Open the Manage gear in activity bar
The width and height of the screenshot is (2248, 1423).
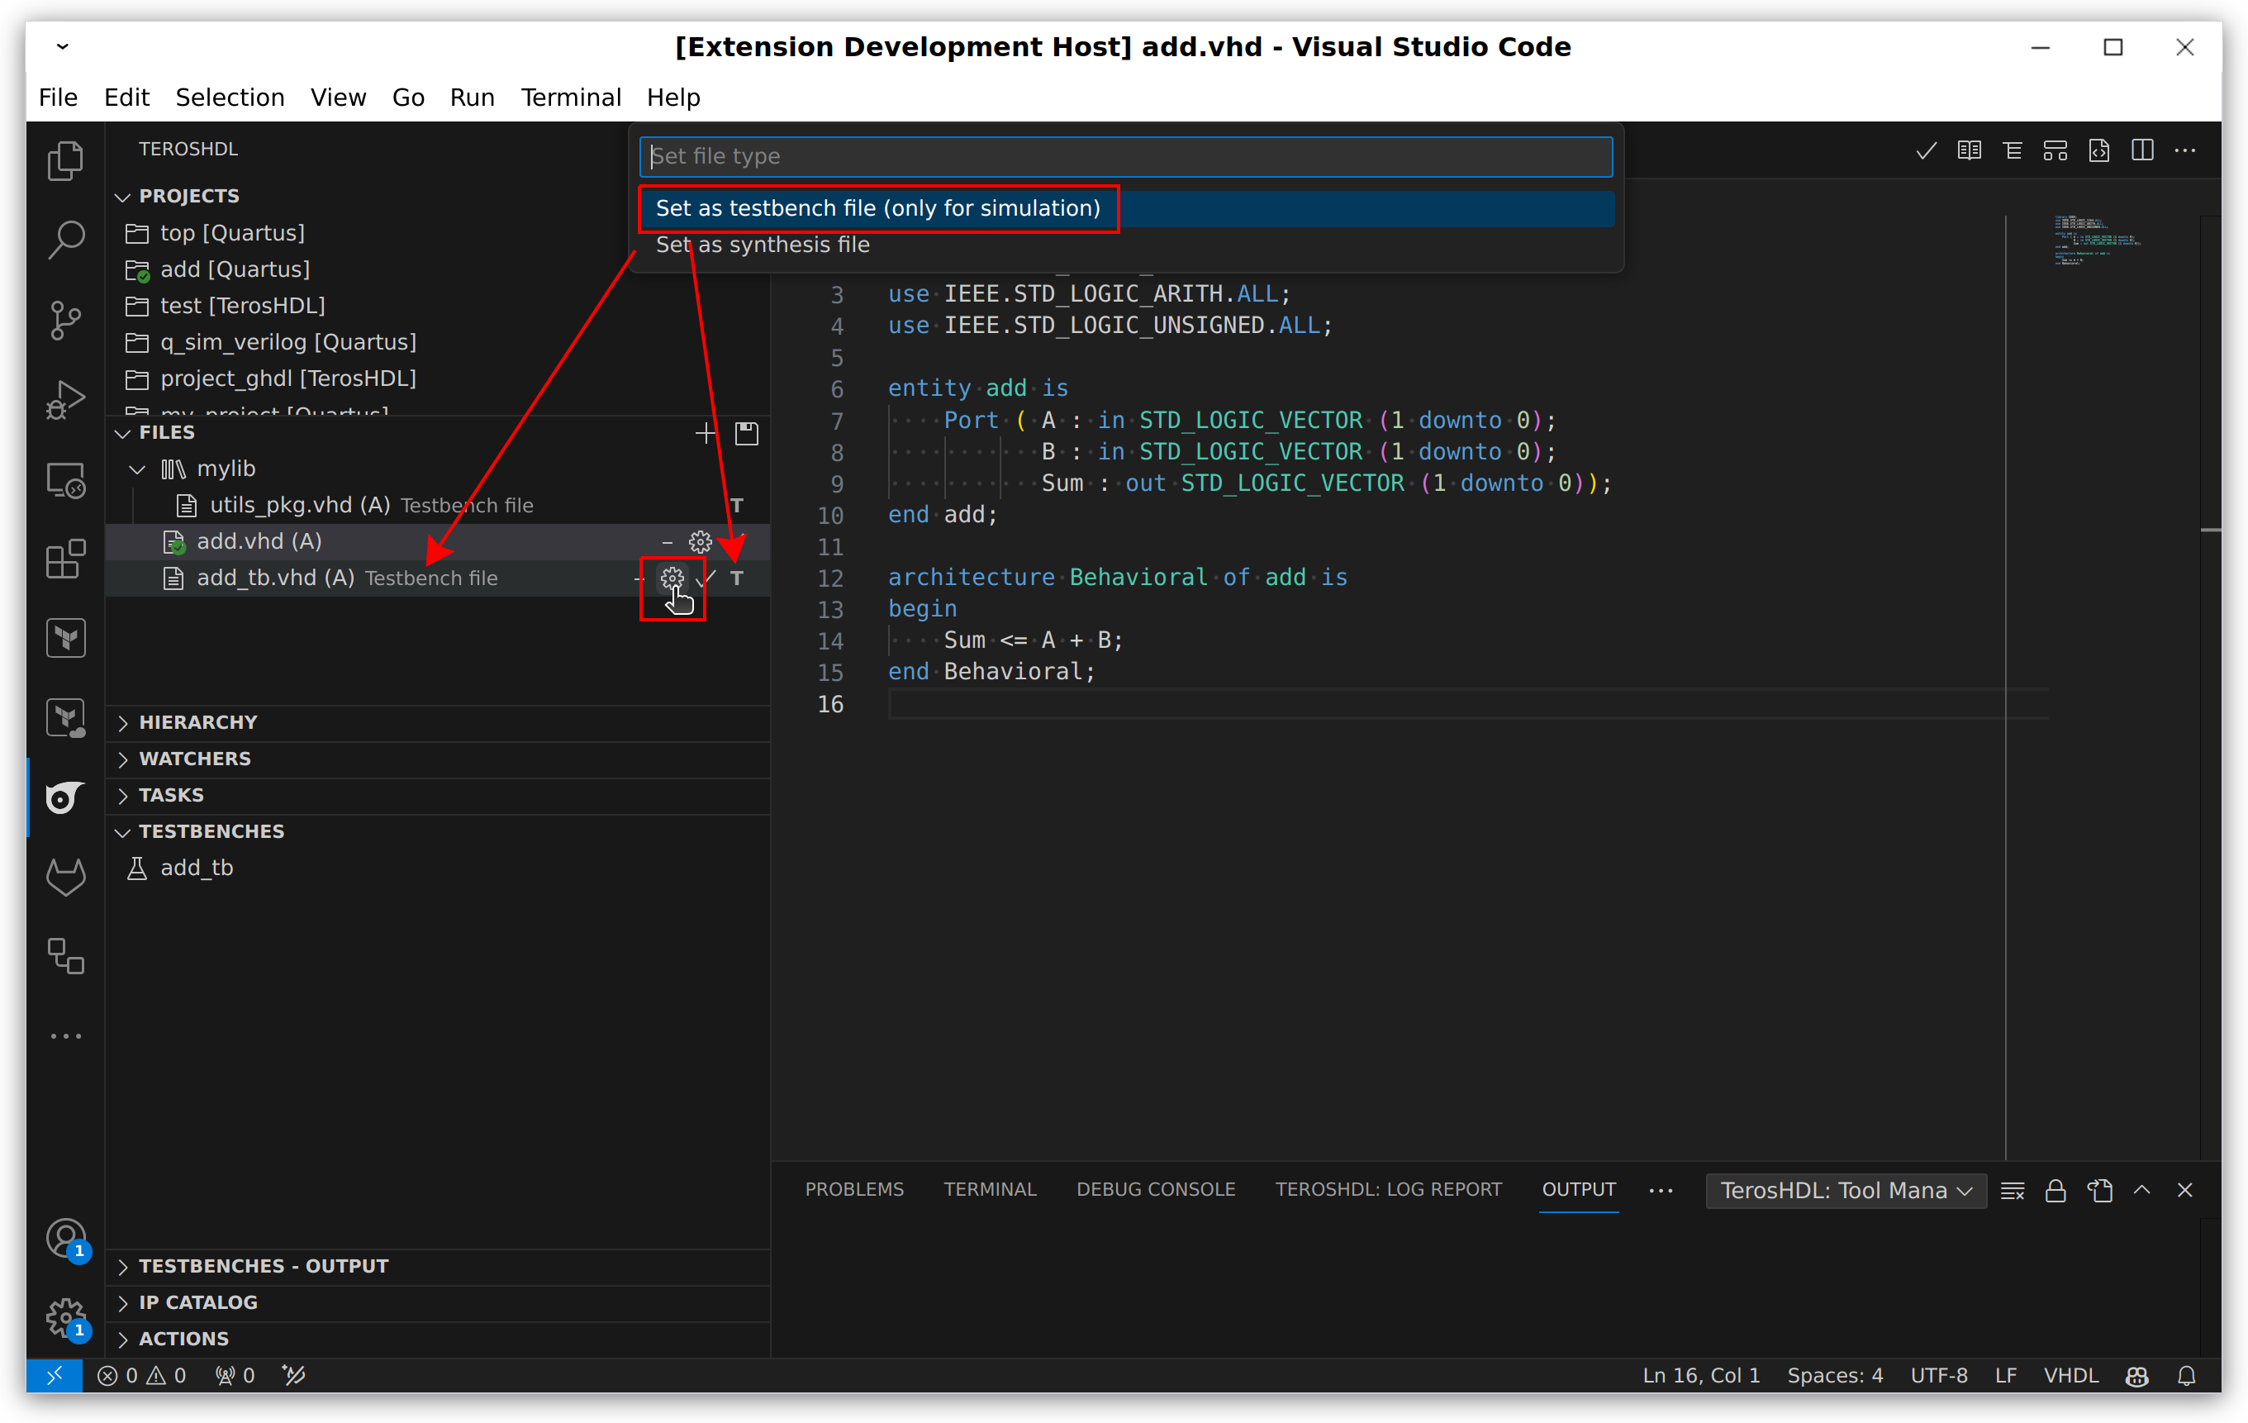pyautogui.click(x=65, y=1317)
